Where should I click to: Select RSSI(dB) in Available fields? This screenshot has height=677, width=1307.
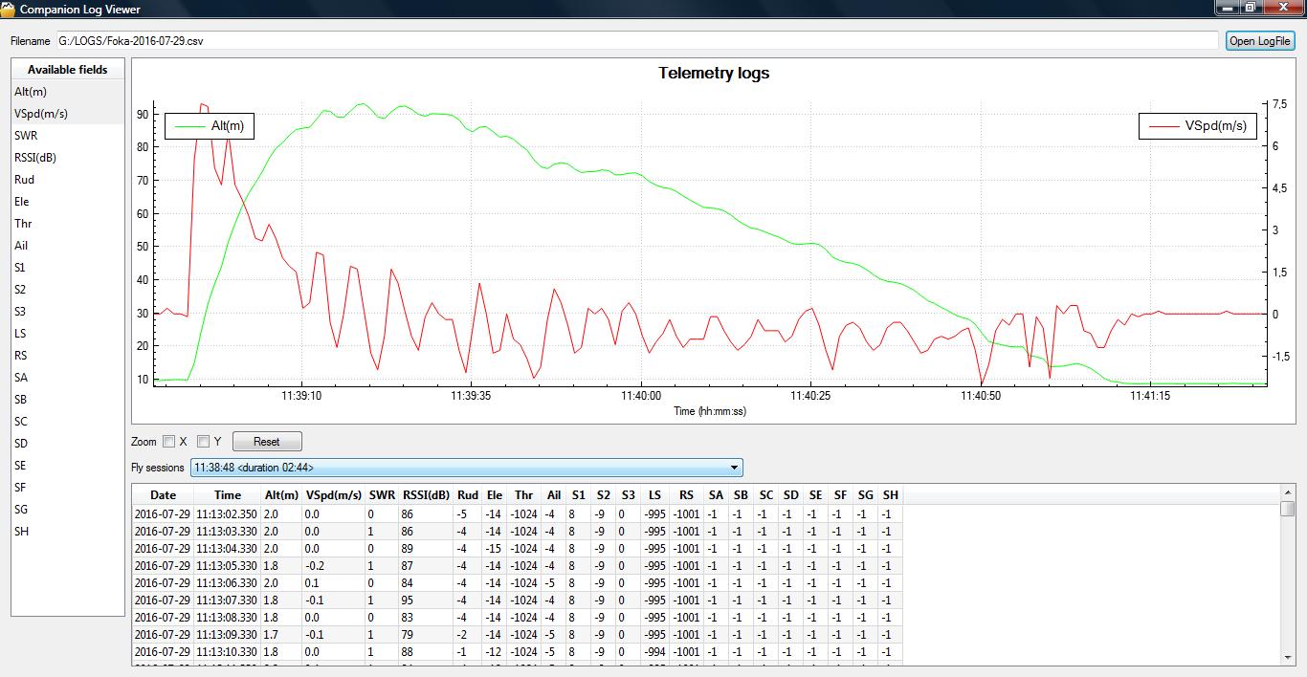[68, 158]
